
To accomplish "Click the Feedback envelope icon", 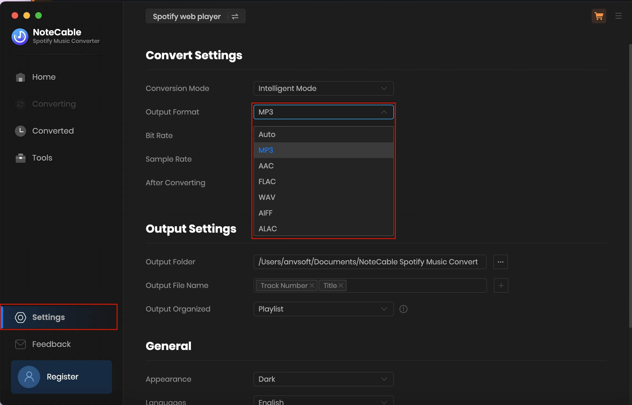I will point(20,344).
